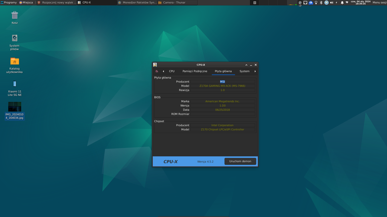Click the light bulb tray icon

(x=316, y=2)
